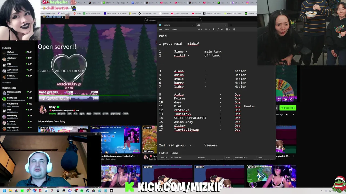Switch to the KICKED tab in Notepad

click(176, 25)
